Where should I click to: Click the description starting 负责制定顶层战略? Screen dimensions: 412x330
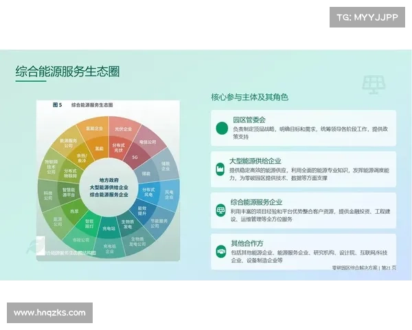[310, 133]
